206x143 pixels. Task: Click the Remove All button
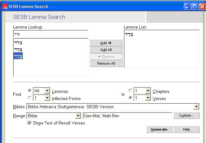pos(106,63)
